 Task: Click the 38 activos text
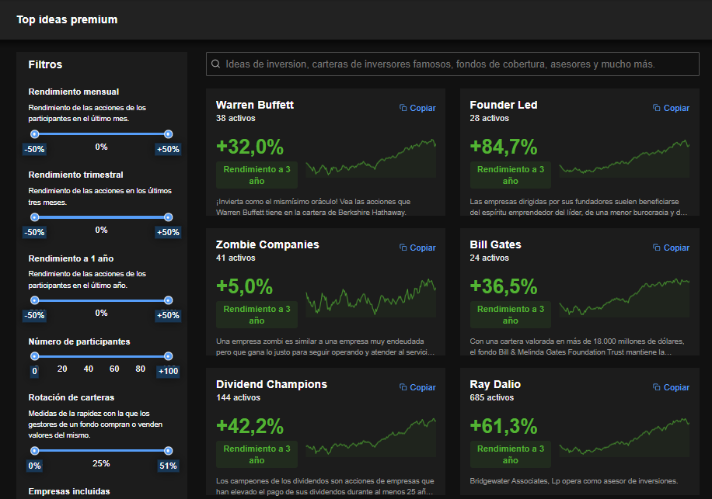(236, 118)
